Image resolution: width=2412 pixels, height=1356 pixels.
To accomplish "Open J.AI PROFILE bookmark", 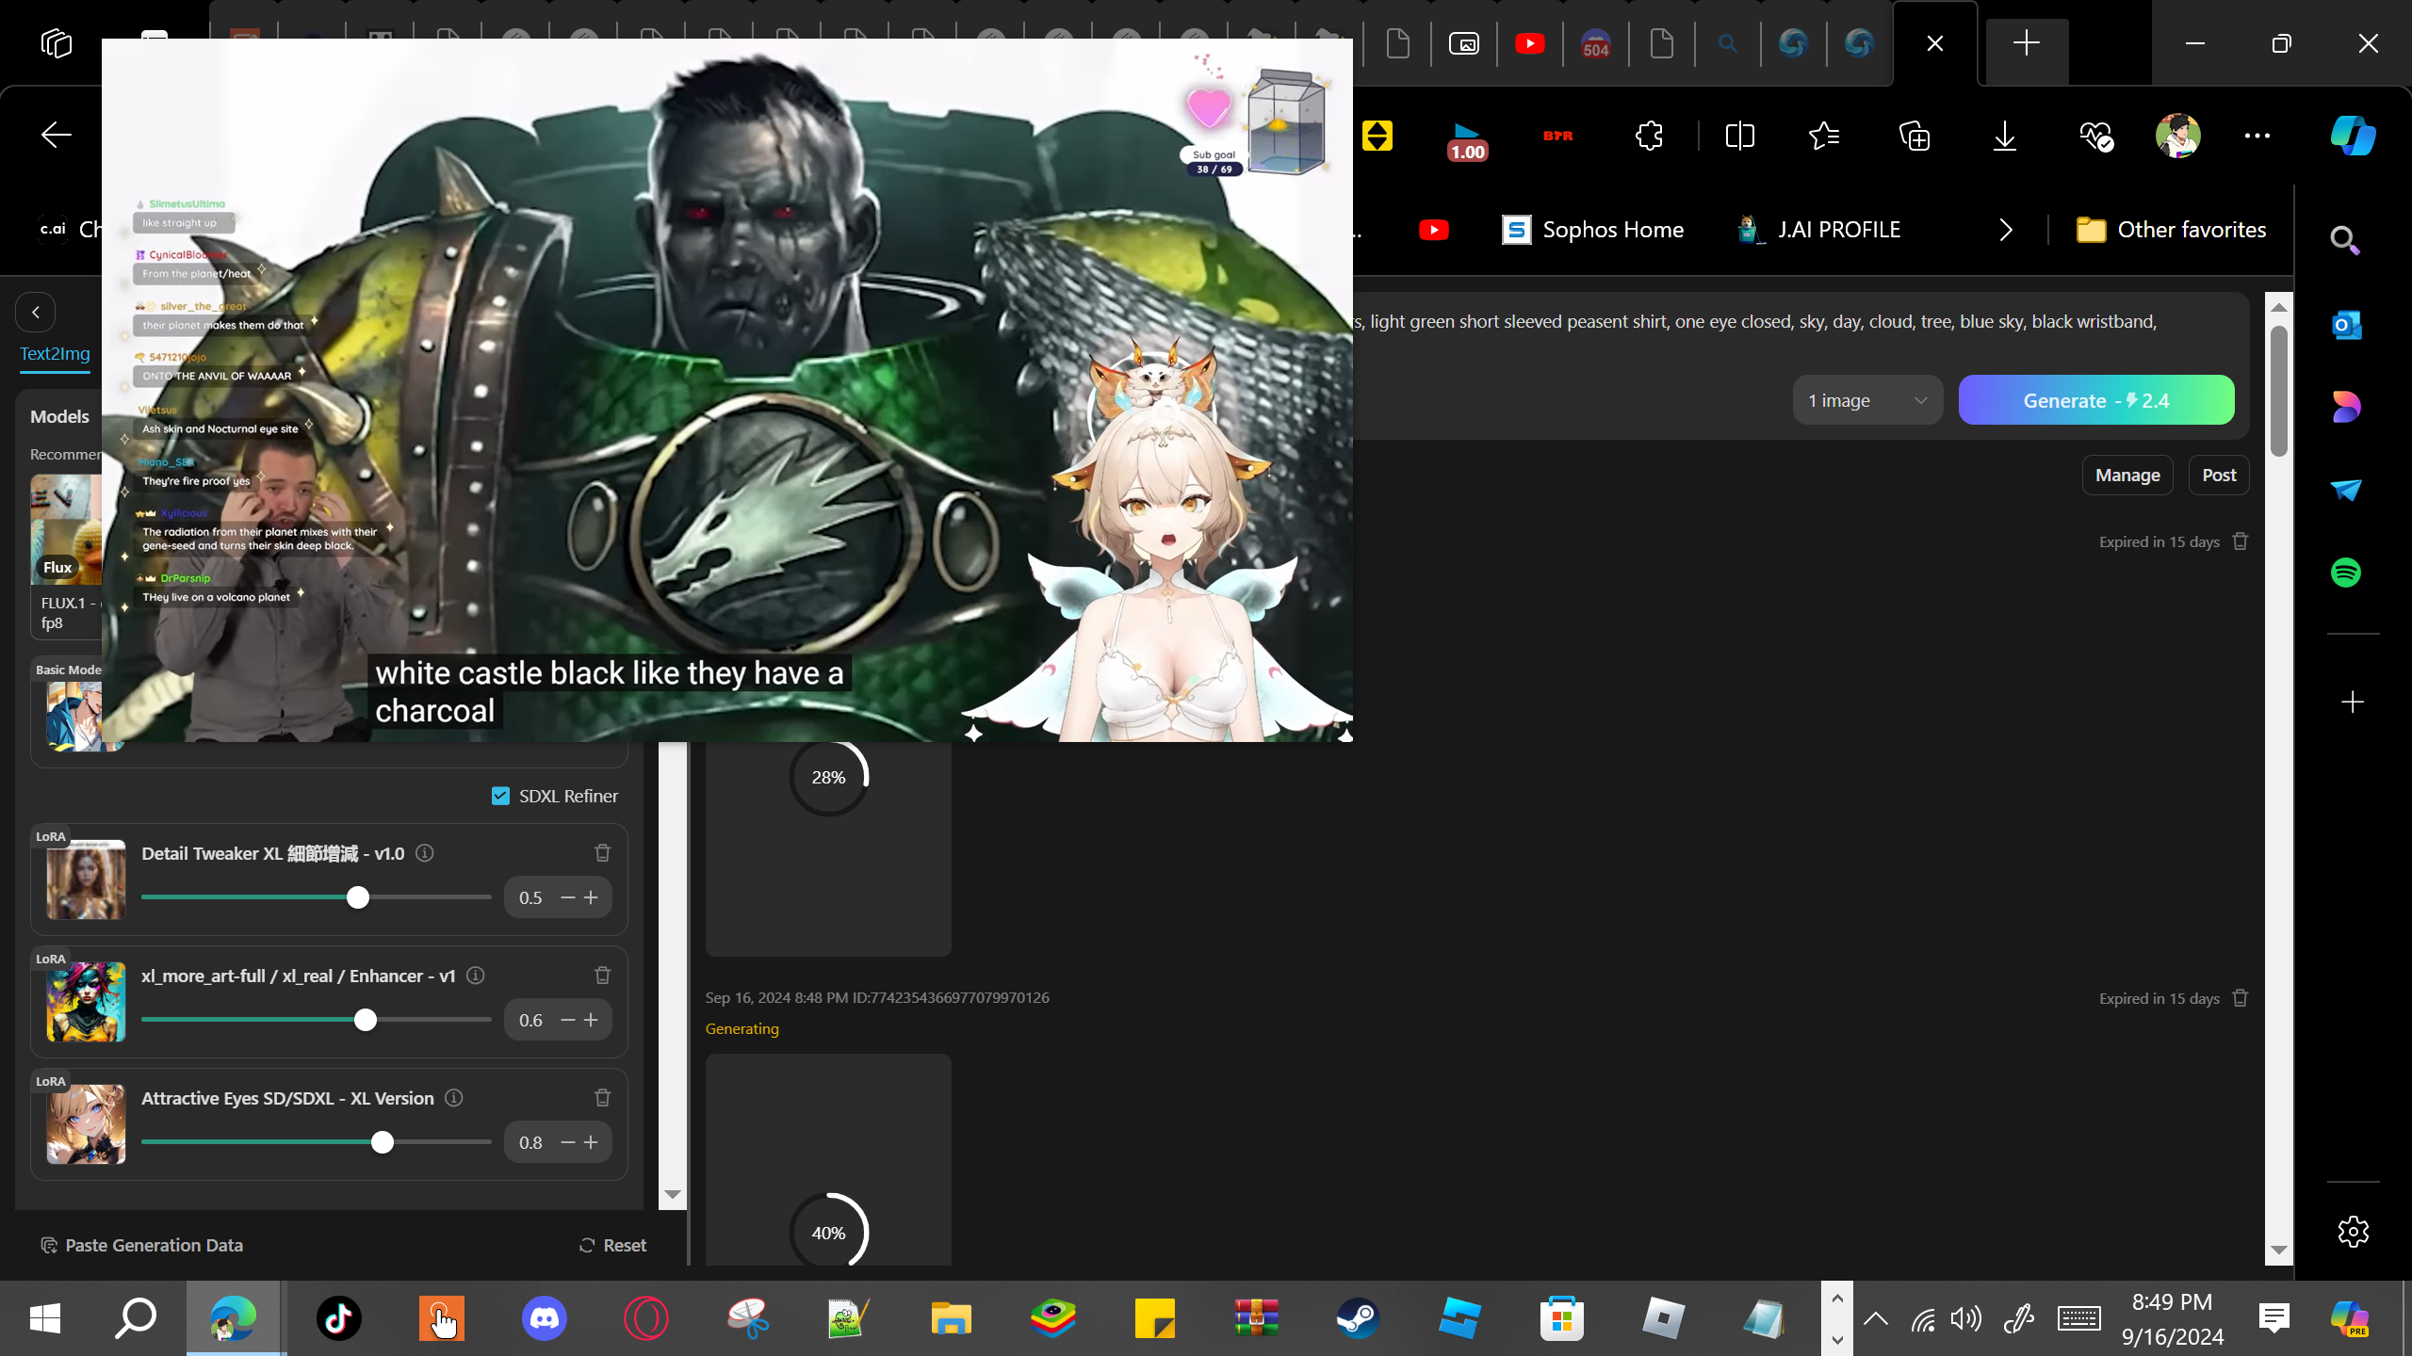I will tap(1819, 230).
